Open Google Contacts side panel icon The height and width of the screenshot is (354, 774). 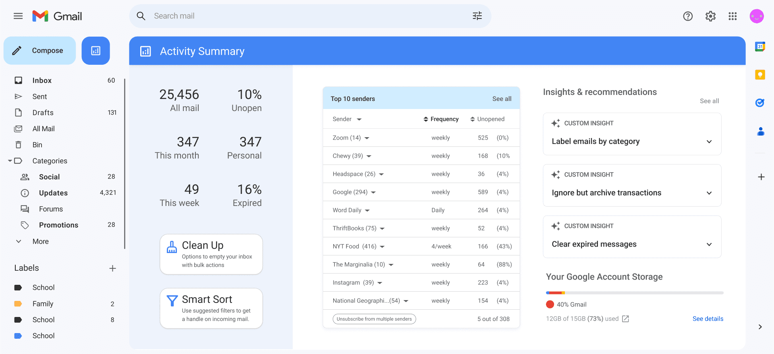pos(761,132)
